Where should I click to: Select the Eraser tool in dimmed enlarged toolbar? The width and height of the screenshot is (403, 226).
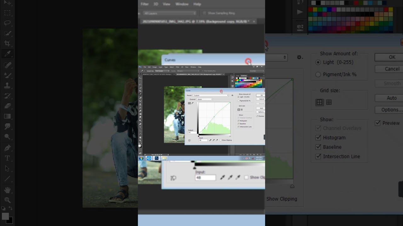(x=7, y=105)
